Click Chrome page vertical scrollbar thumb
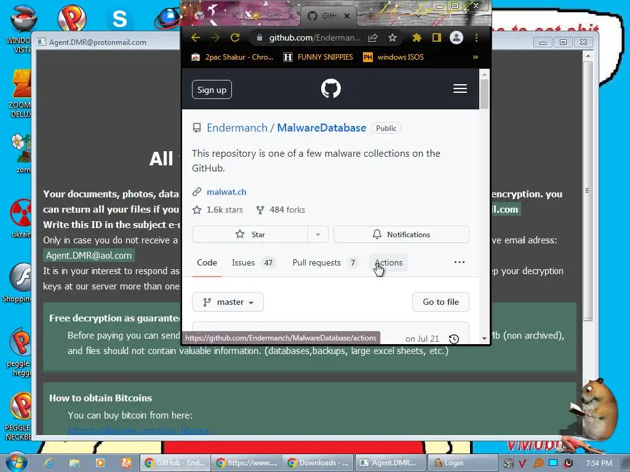Image resolution: width=630 pixels, height=472 pixels. point(485,94)
